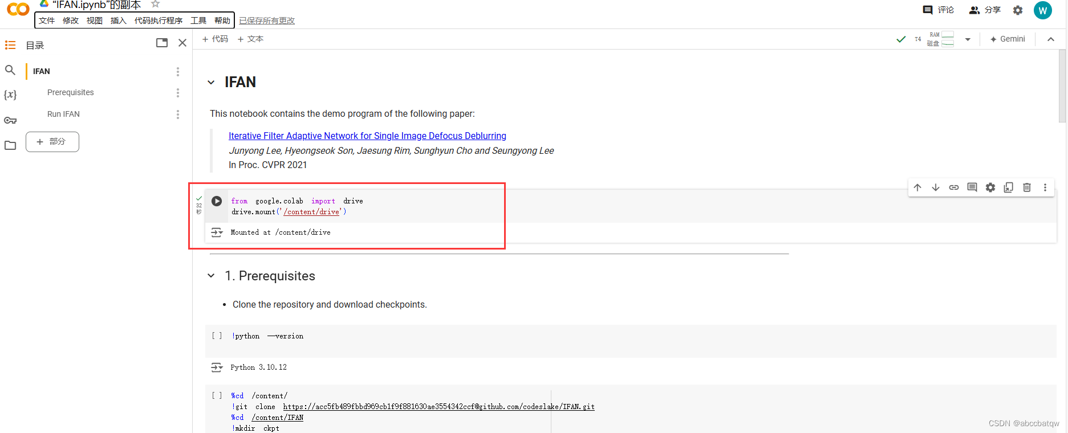Open the cell editor settings gear
1068x433 pixels.
click(x=990, y=187)
